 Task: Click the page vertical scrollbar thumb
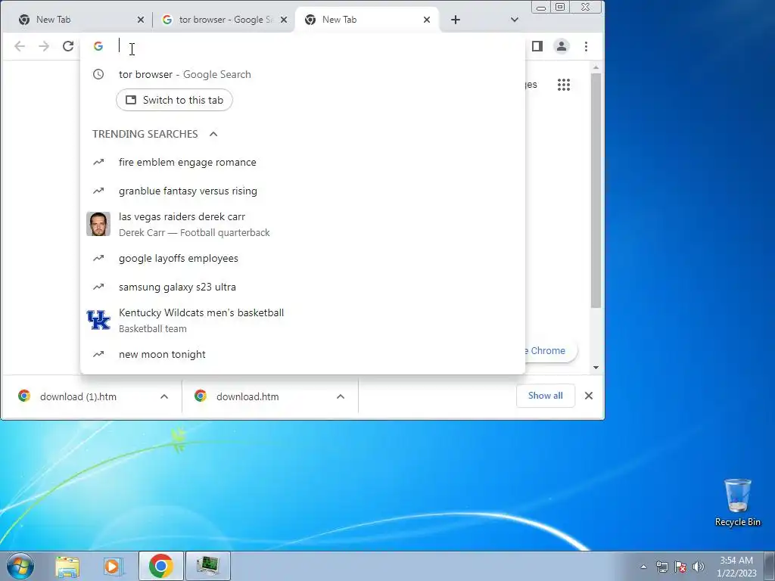(x=596, y=190)
